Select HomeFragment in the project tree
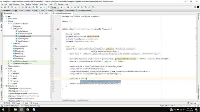 click(x=23, y=31)
